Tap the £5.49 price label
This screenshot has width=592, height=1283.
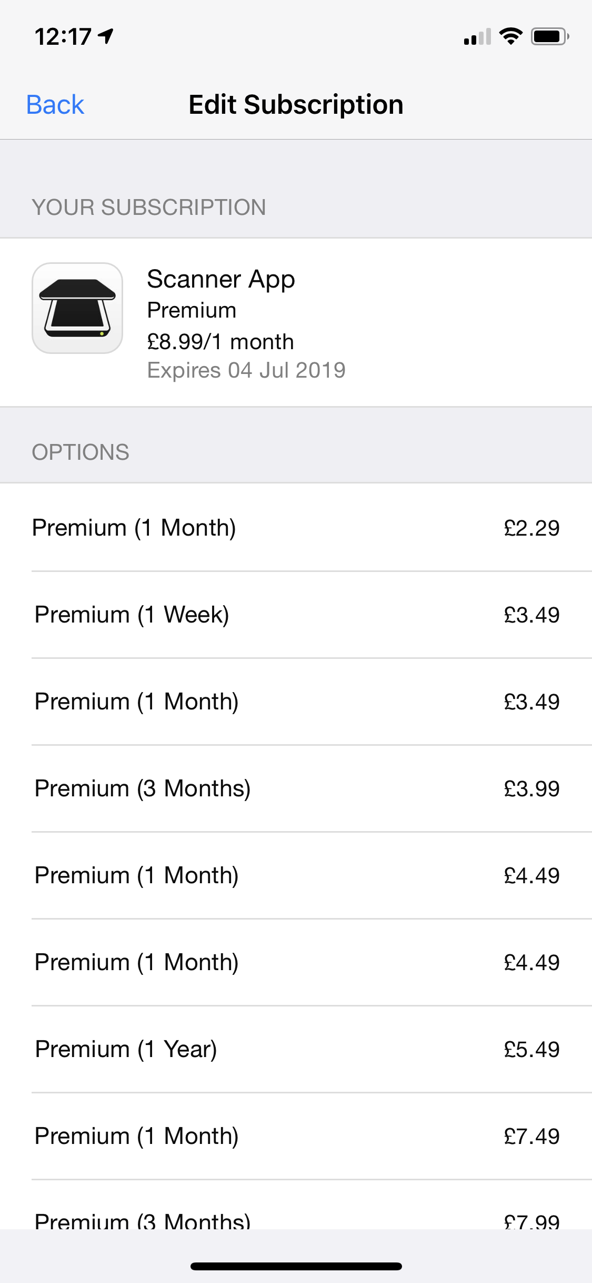[531, 1050]
